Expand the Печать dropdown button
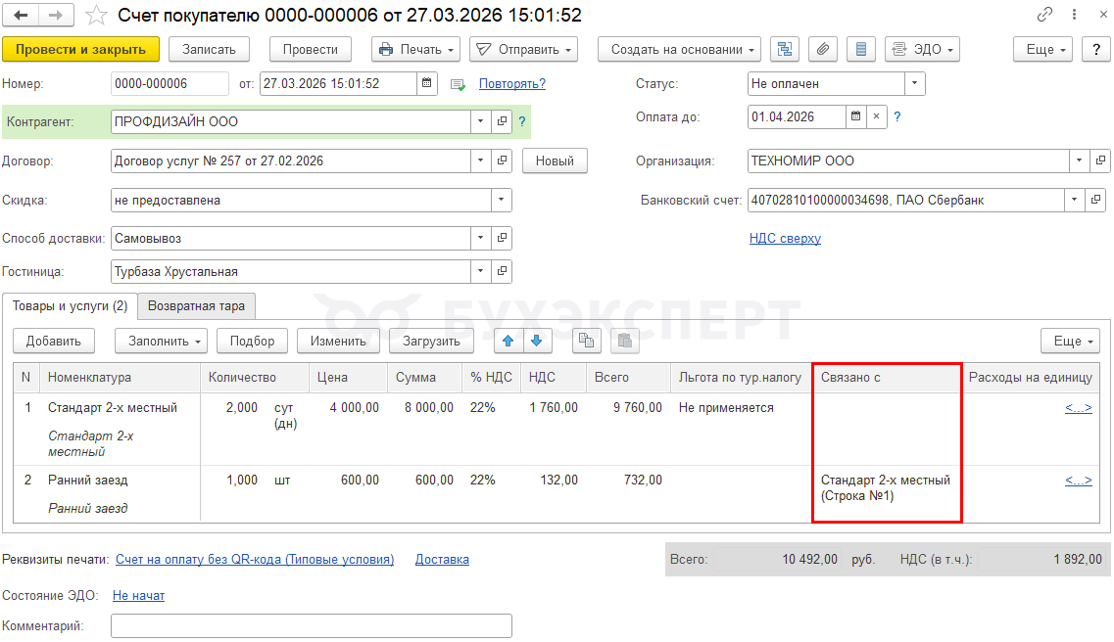Image resolution: width=1114 pixels, height=642 pixels. [x=415, y=49]
